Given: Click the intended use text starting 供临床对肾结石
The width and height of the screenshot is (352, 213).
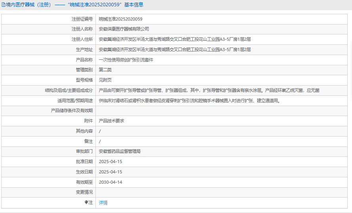Looking at the screenshot, I should (190, 101).
